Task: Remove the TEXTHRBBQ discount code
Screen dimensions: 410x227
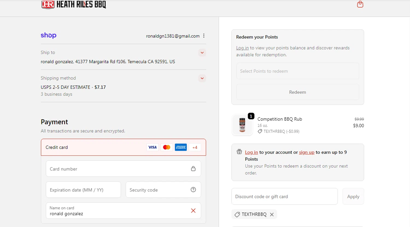Action: point(272,214)
